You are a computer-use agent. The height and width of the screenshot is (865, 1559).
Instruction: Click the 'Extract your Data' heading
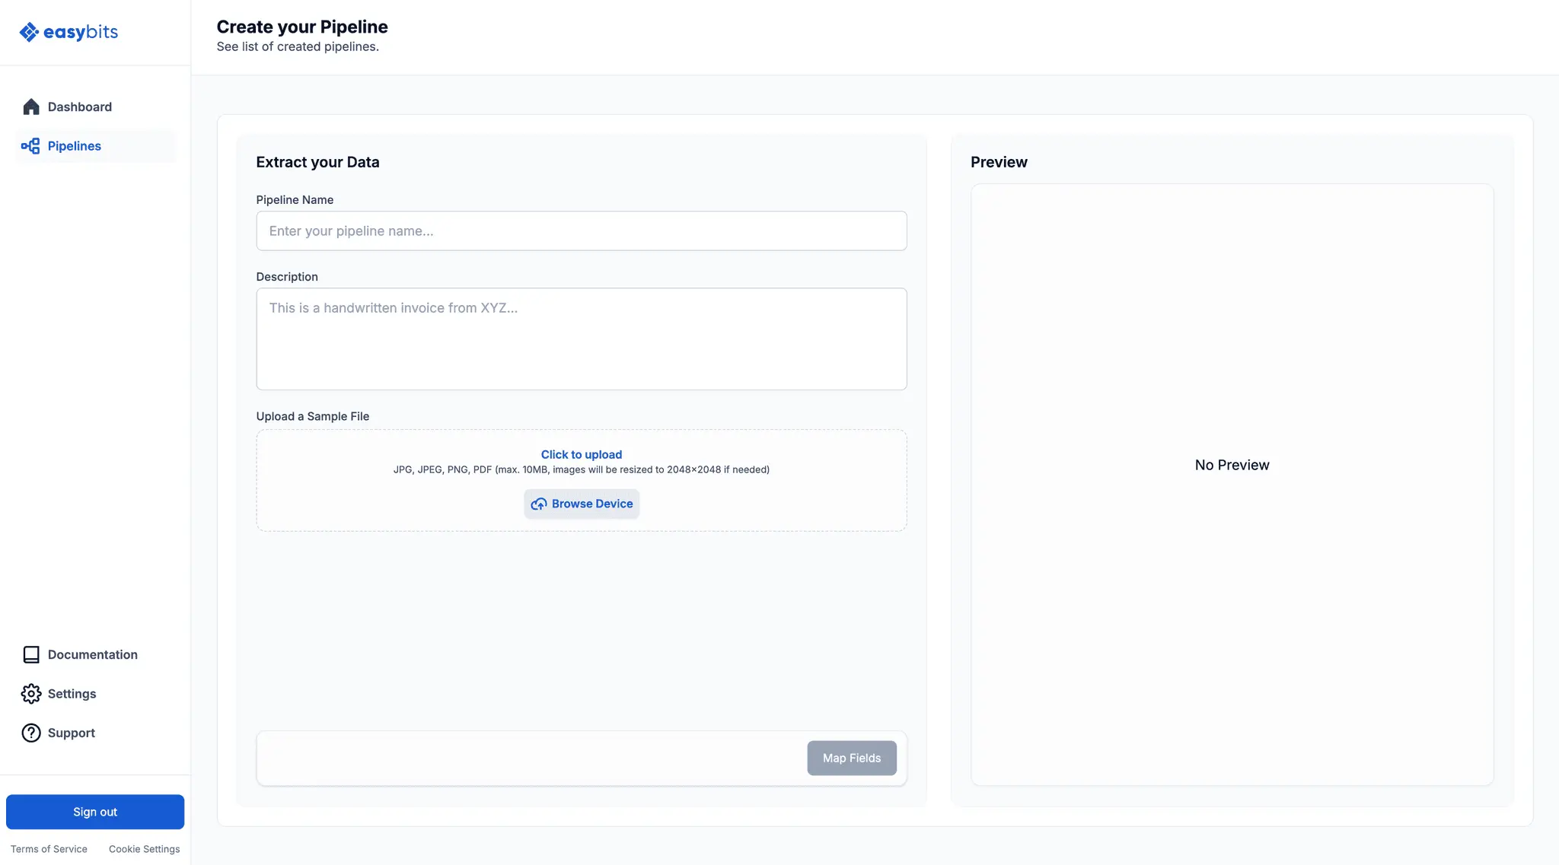(317, 162)
